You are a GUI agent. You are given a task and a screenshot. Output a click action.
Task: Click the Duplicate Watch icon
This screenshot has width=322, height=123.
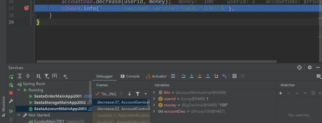tap(313, 93)
